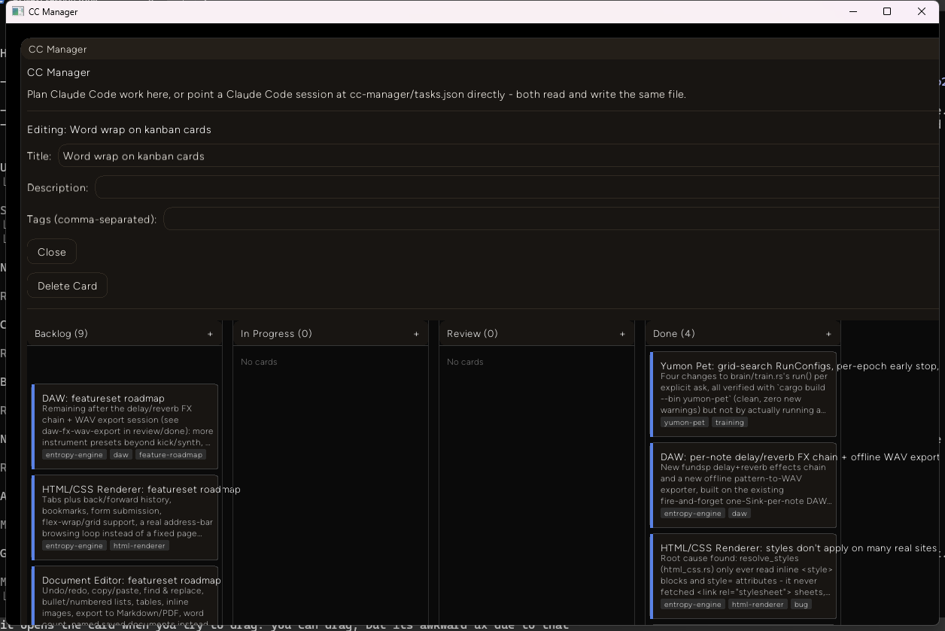Add a card to the Backlog column
The height and width of the screenshot is (631, 945).
coord(210,334)
